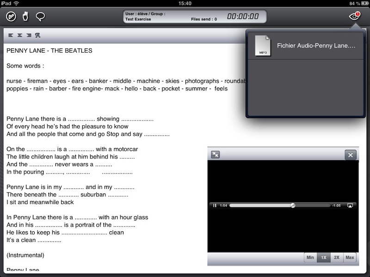Shrink the media player window

[x=215, y=155]
